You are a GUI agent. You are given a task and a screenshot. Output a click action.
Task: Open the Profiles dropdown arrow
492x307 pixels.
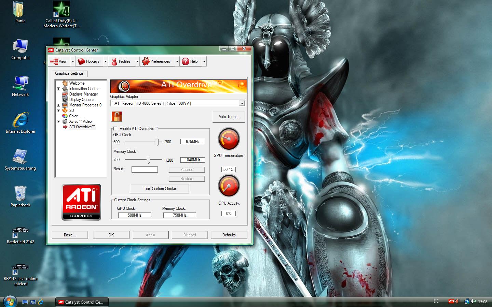tap(137, 61)
